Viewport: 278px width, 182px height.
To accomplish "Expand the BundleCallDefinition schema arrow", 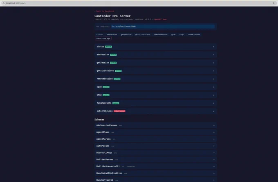I will point(214,173).
